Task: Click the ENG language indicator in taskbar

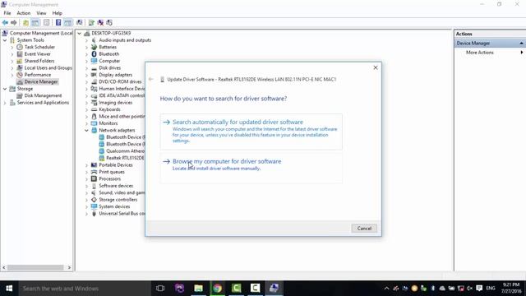Action: [491, 289]
